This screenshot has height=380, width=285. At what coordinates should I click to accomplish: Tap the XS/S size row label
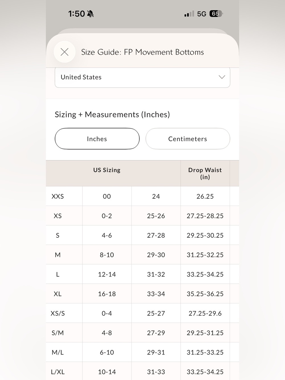point(58,313)
